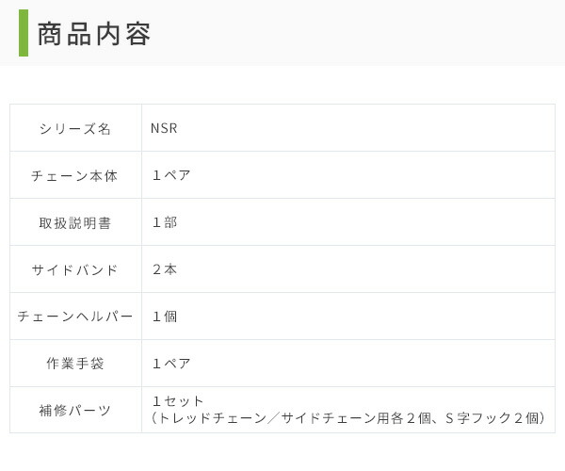The width and height of the screenshot is (565, 471).
Task: Select the チェーン本体 label cell
Action: (75, 175)
